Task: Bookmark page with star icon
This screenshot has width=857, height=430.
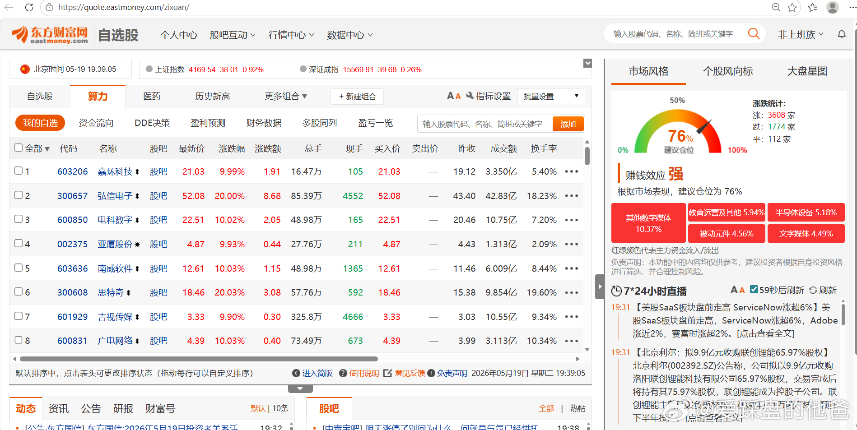Action: point(792,7)
